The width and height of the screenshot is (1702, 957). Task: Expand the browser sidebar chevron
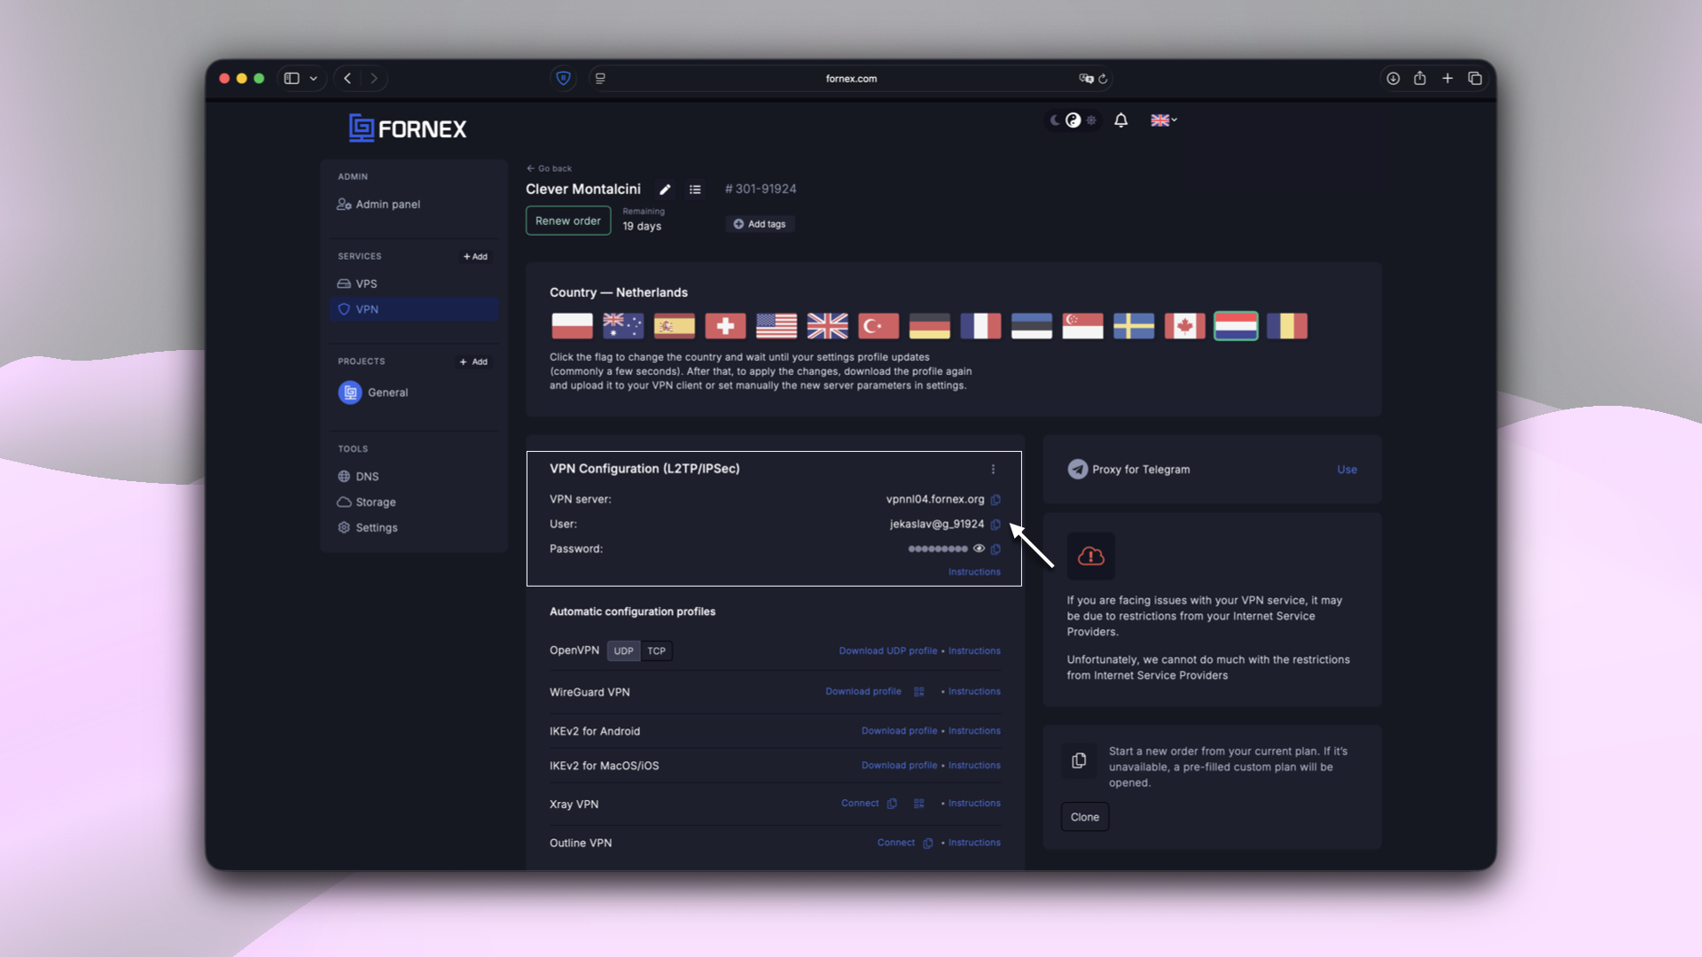(313, 78)
